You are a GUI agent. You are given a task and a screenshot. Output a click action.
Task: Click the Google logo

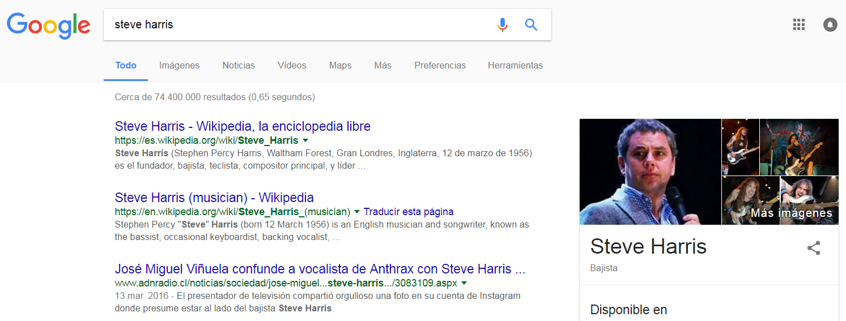(x=48, y=25)
